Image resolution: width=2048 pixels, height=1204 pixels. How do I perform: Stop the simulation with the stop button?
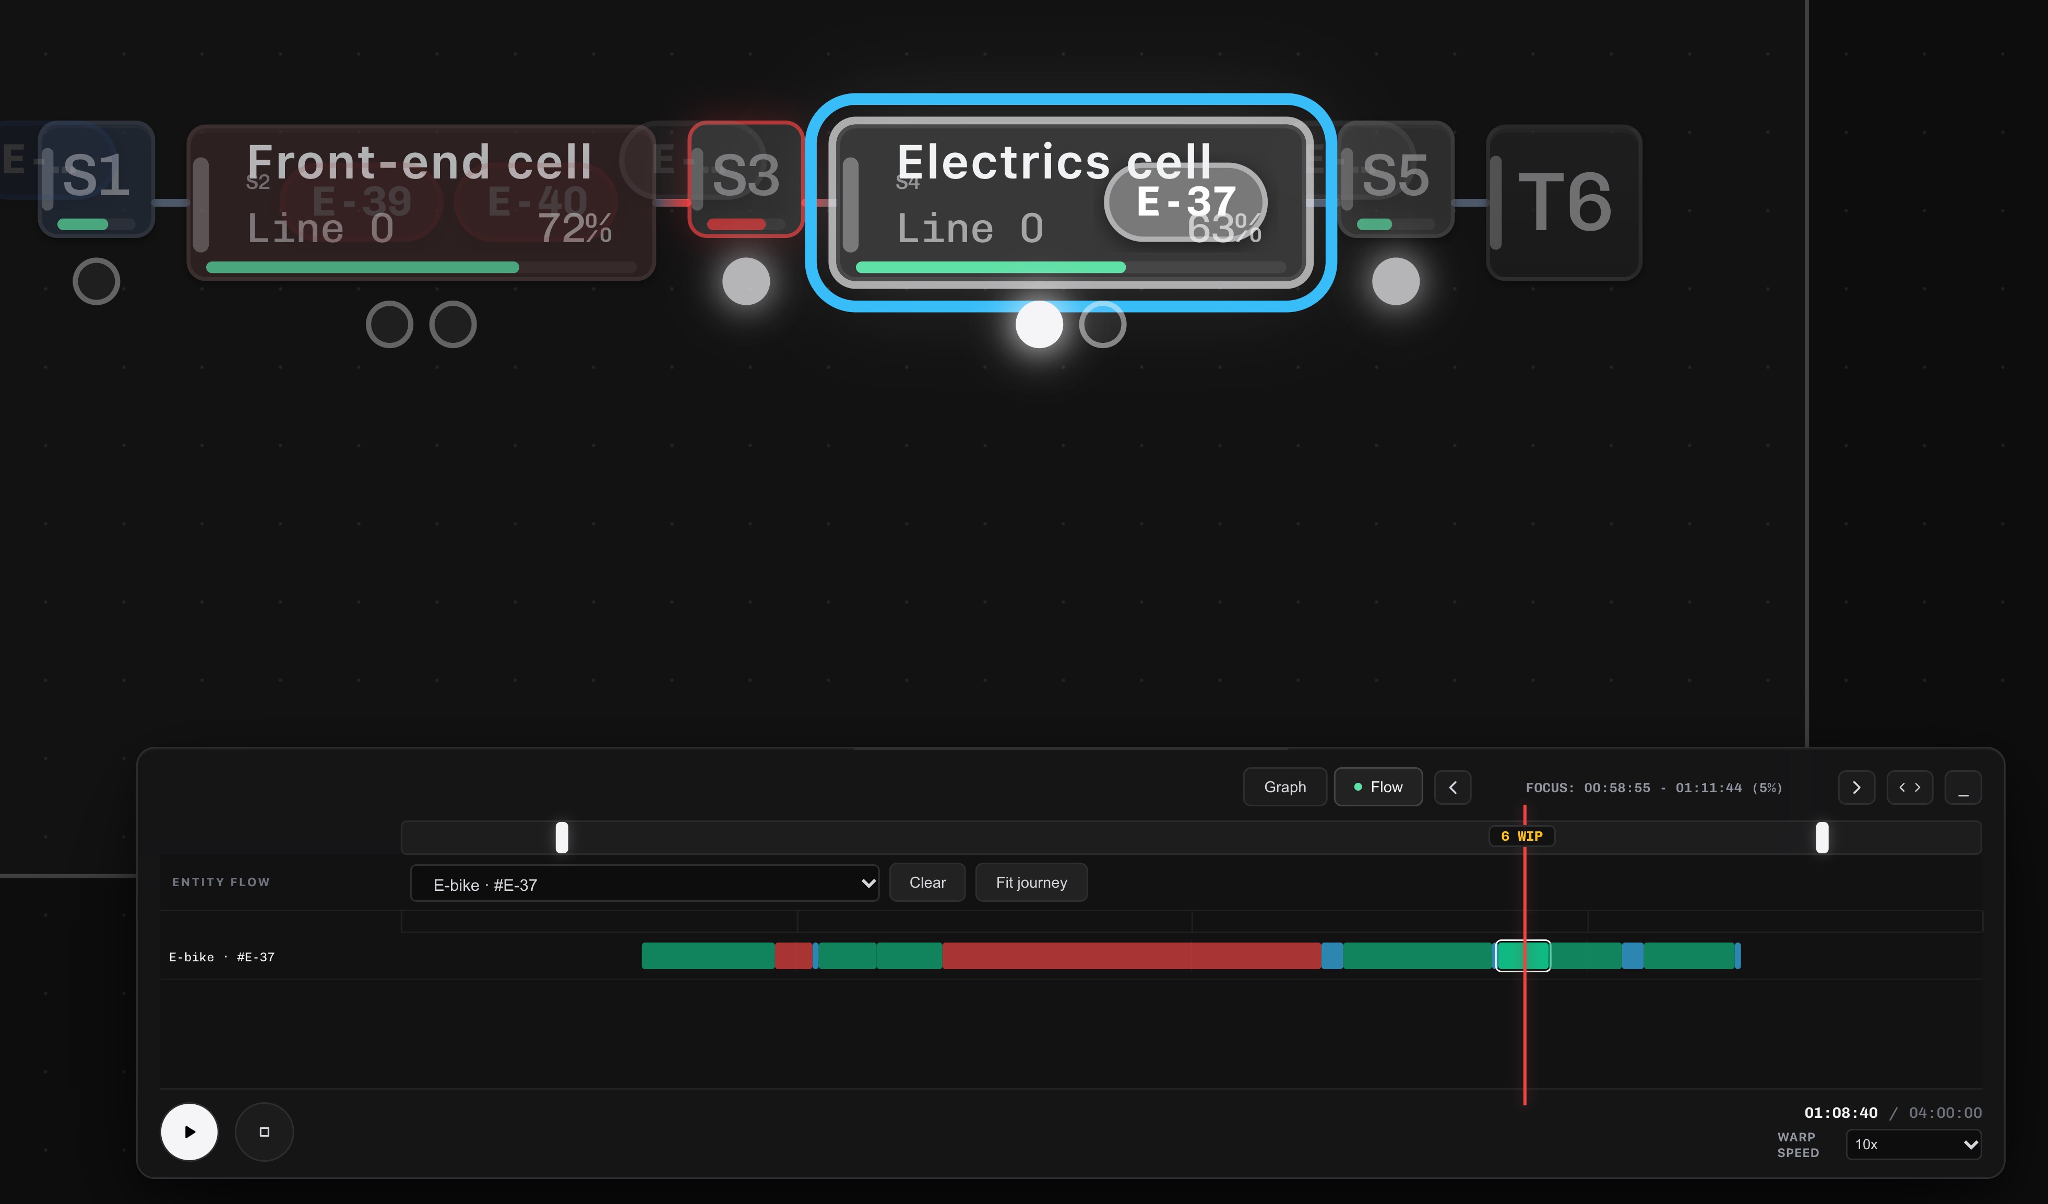(x=264, y=1131)
